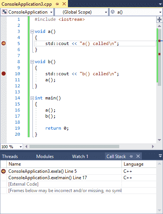Switch to the Modules tab

coord(45,157)
